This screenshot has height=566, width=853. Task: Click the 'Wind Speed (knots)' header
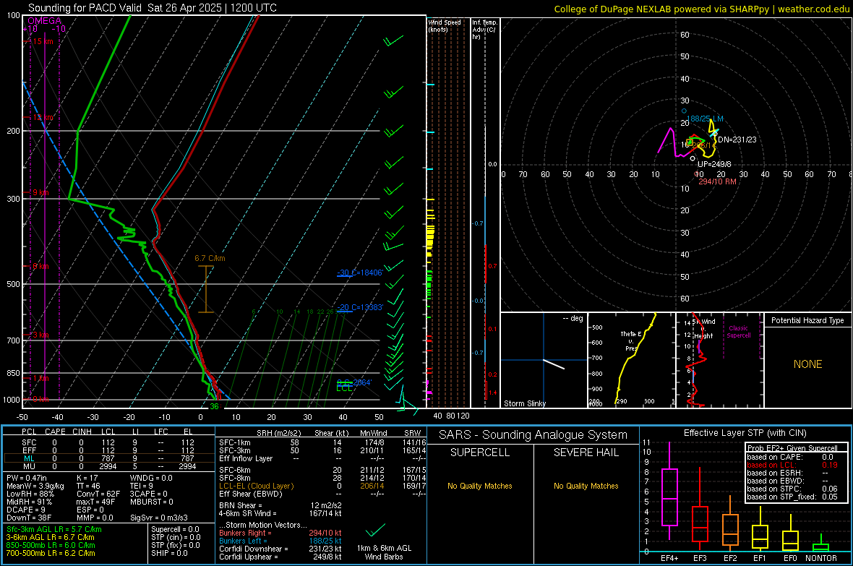pos(444,25)
